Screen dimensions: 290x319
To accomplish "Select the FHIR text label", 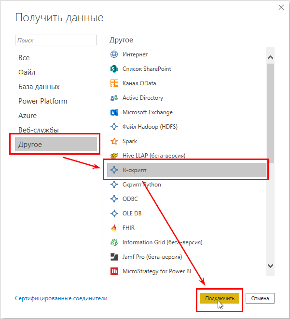I will click(128, 228).
